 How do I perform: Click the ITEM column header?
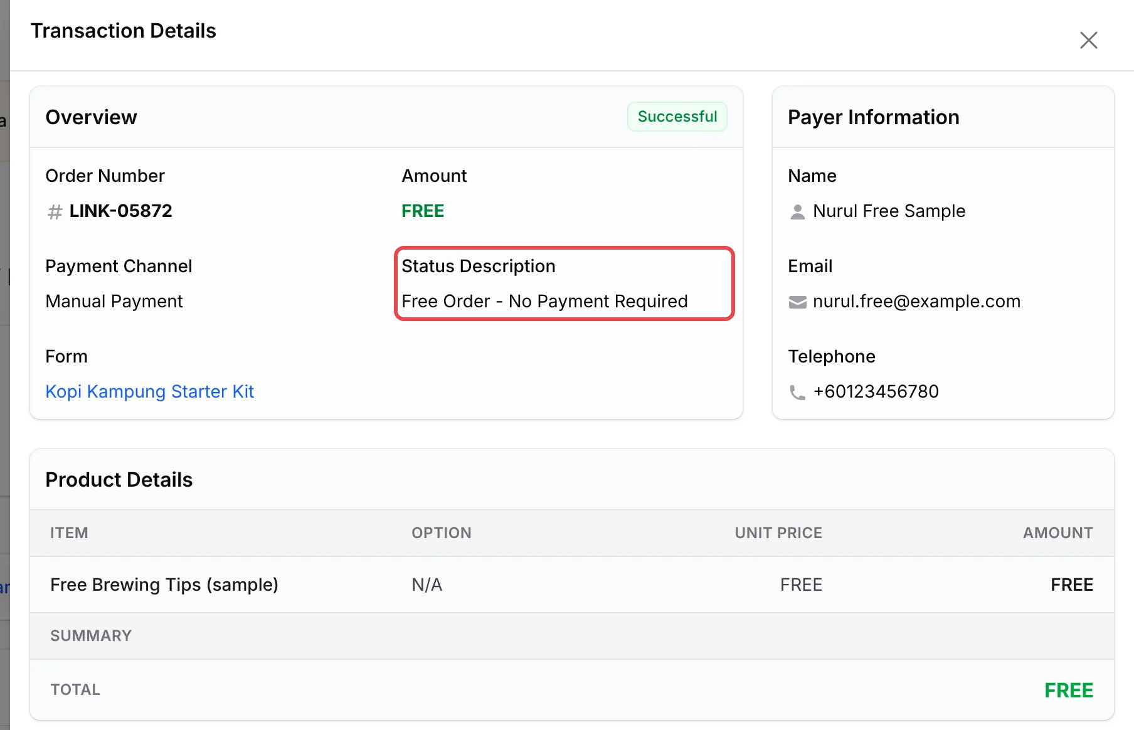pos(69,532)
